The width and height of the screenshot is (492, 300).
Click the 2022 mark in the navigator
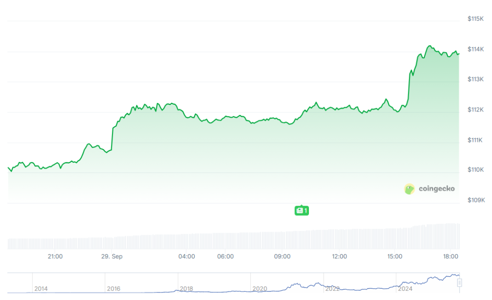(x=332, y=289)
